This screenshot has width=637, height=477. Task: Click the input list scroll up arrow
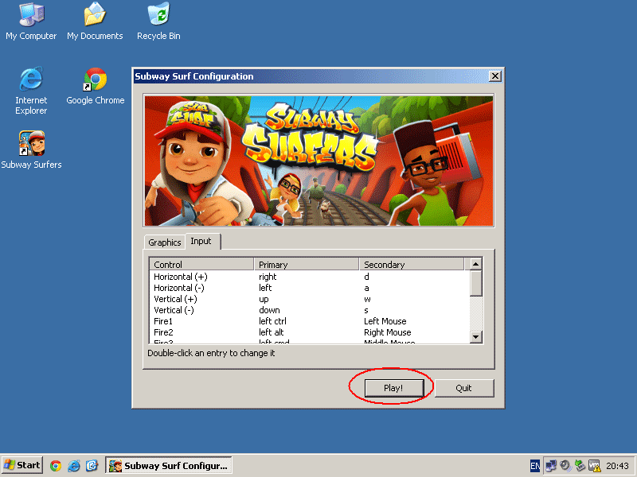click(475, 264)
